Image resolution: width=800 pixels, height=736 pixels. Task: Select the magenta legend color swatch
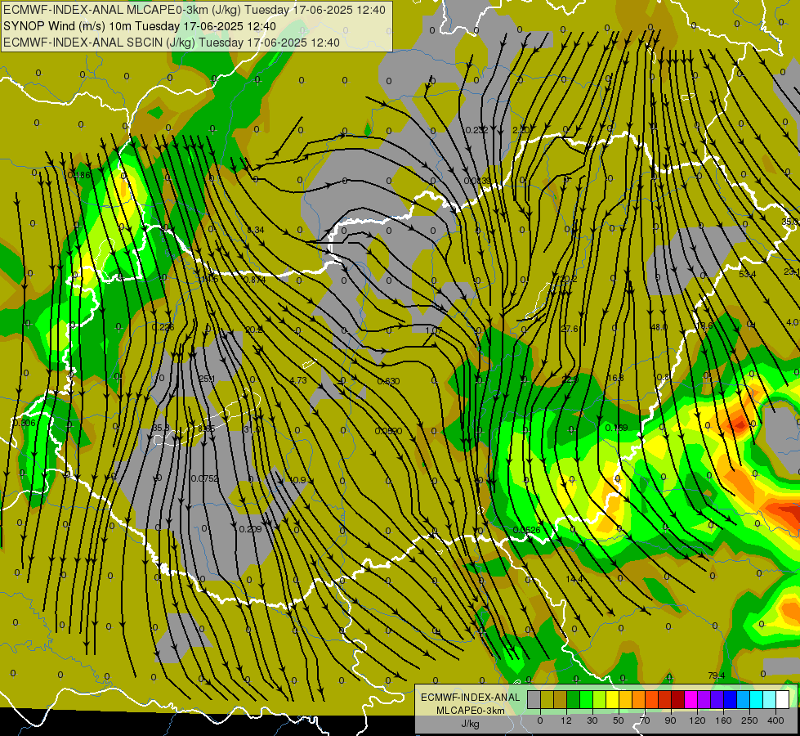(691, 699)
